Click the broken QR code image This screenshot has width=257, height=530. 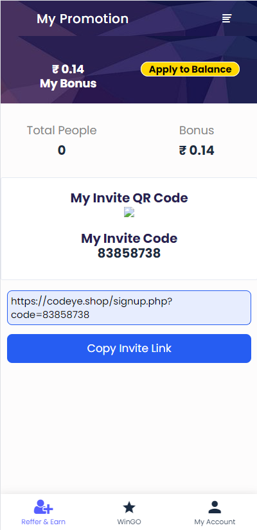129,212
